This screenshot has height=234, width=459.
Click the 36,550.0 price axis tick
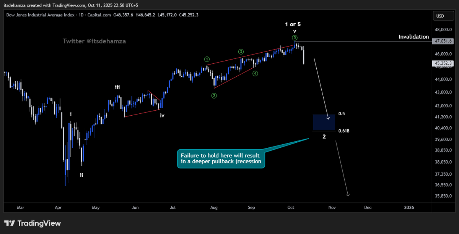click(444, 185)
